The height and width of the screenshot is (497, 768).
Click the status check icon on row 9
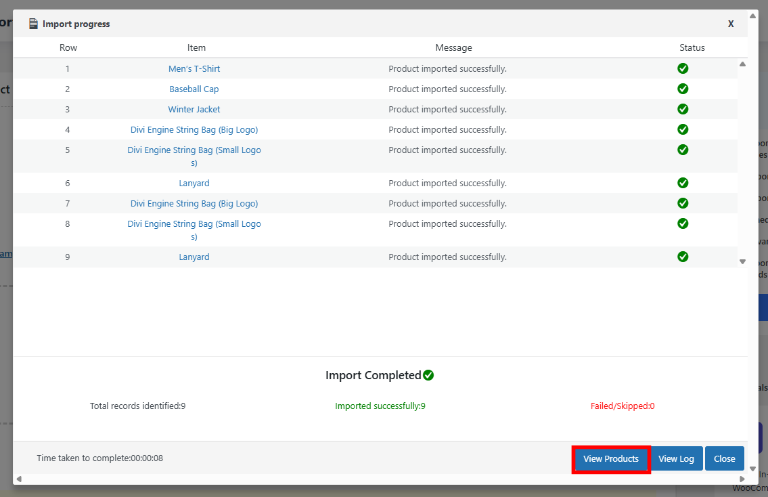(683, 257)
